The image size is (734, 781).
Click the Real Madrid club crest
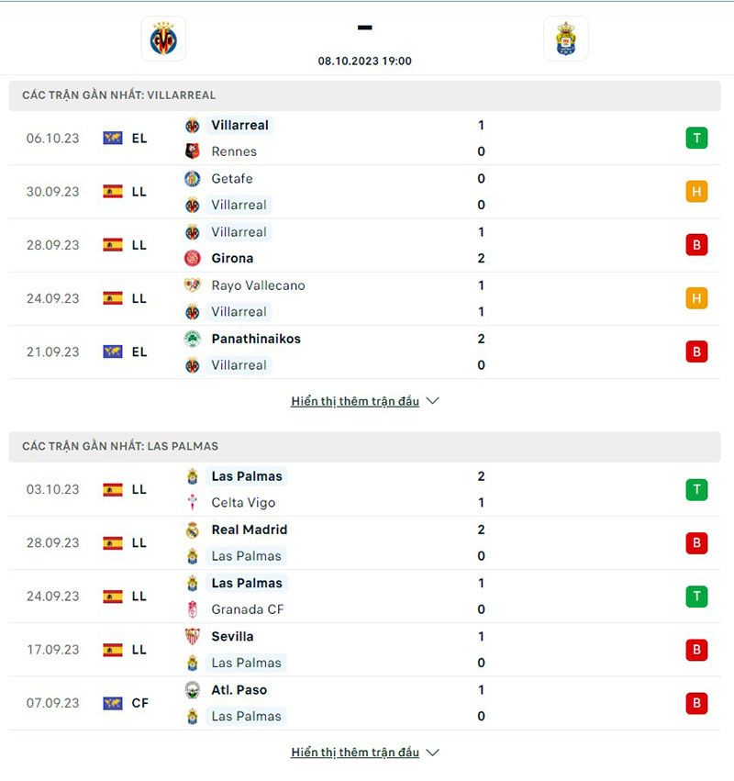click(x=194, y=530)
